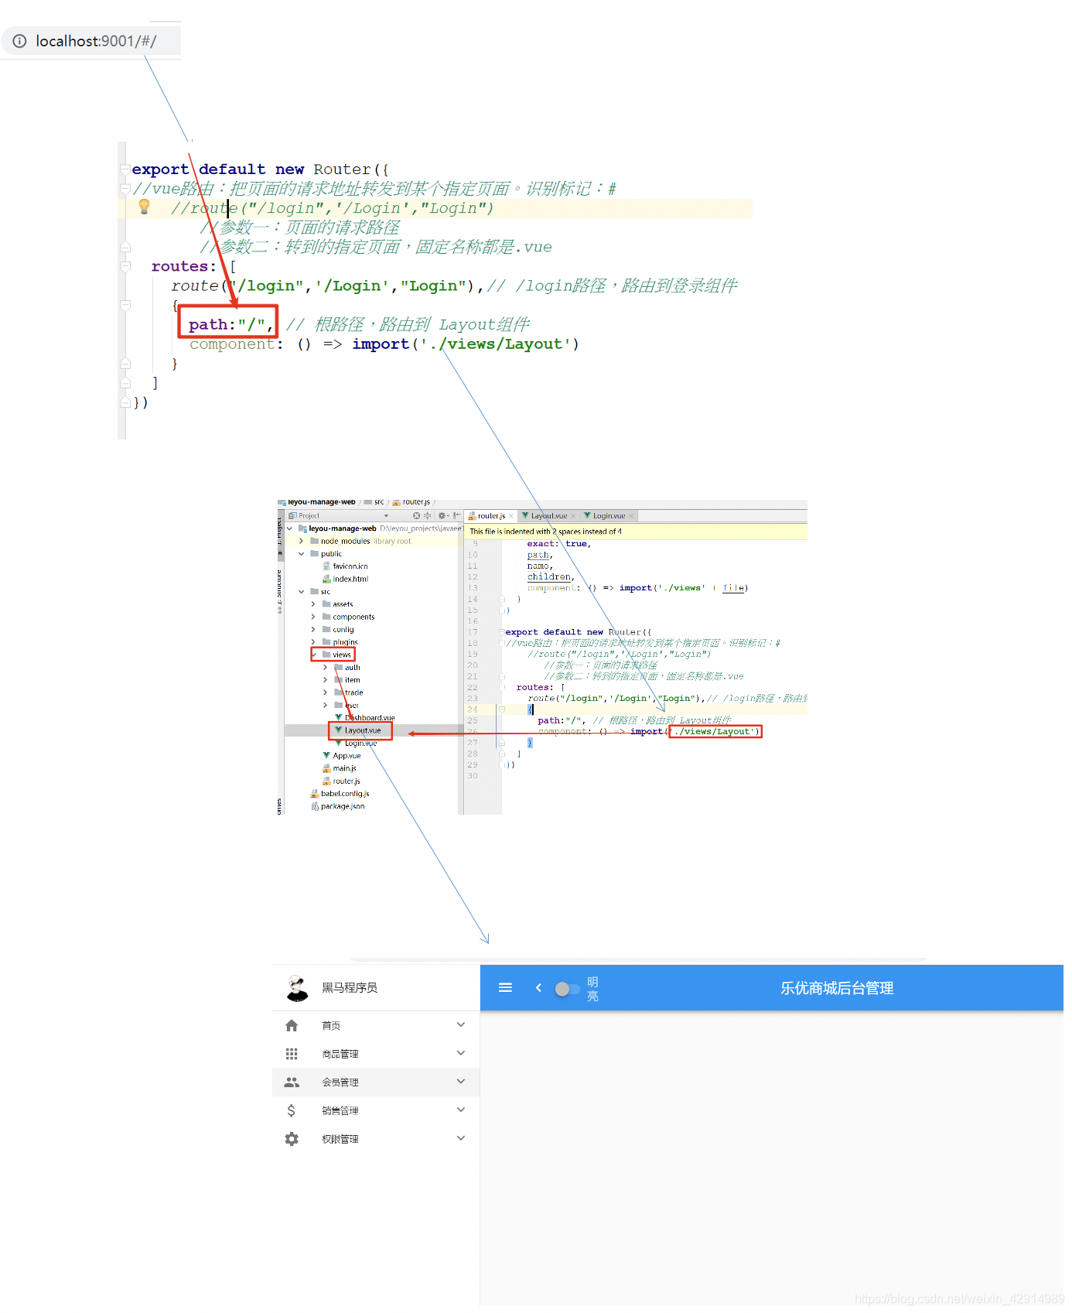Expand the plugins folder arrow
1072x1313 pixels.
click(313, 642)
